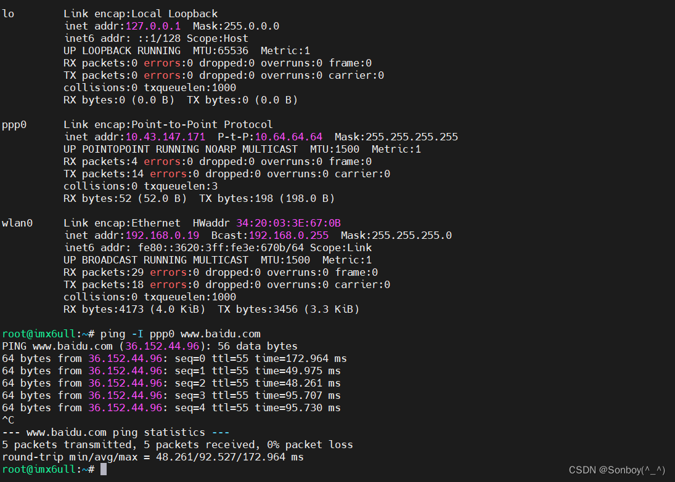
Task: Click the broadcast address 192.168.0.255
Action: tap(288, 236)
